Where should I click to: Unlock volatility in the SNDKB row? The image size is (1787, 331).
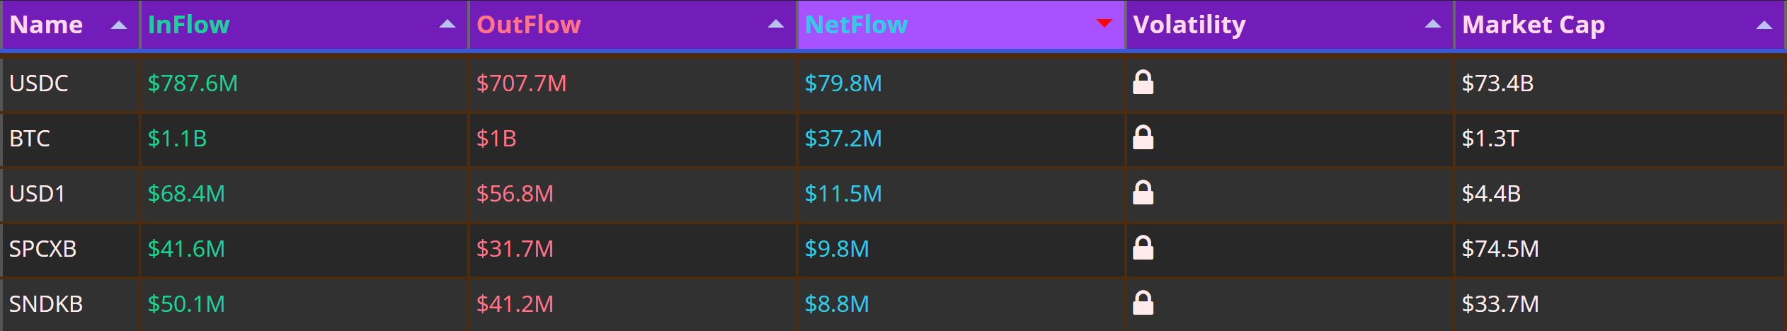tap(1143, 303)
